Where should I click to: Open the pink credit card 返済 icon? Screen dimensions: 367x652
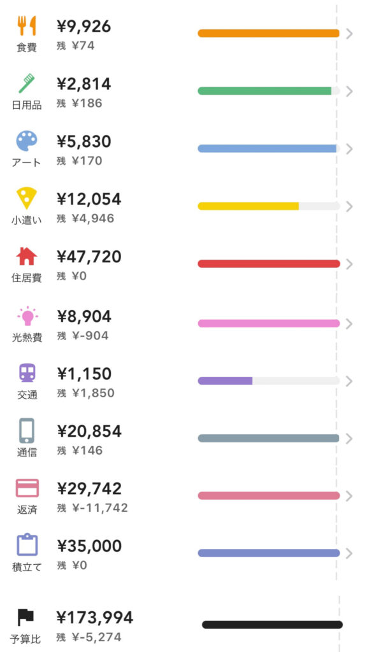pos(27,488)
